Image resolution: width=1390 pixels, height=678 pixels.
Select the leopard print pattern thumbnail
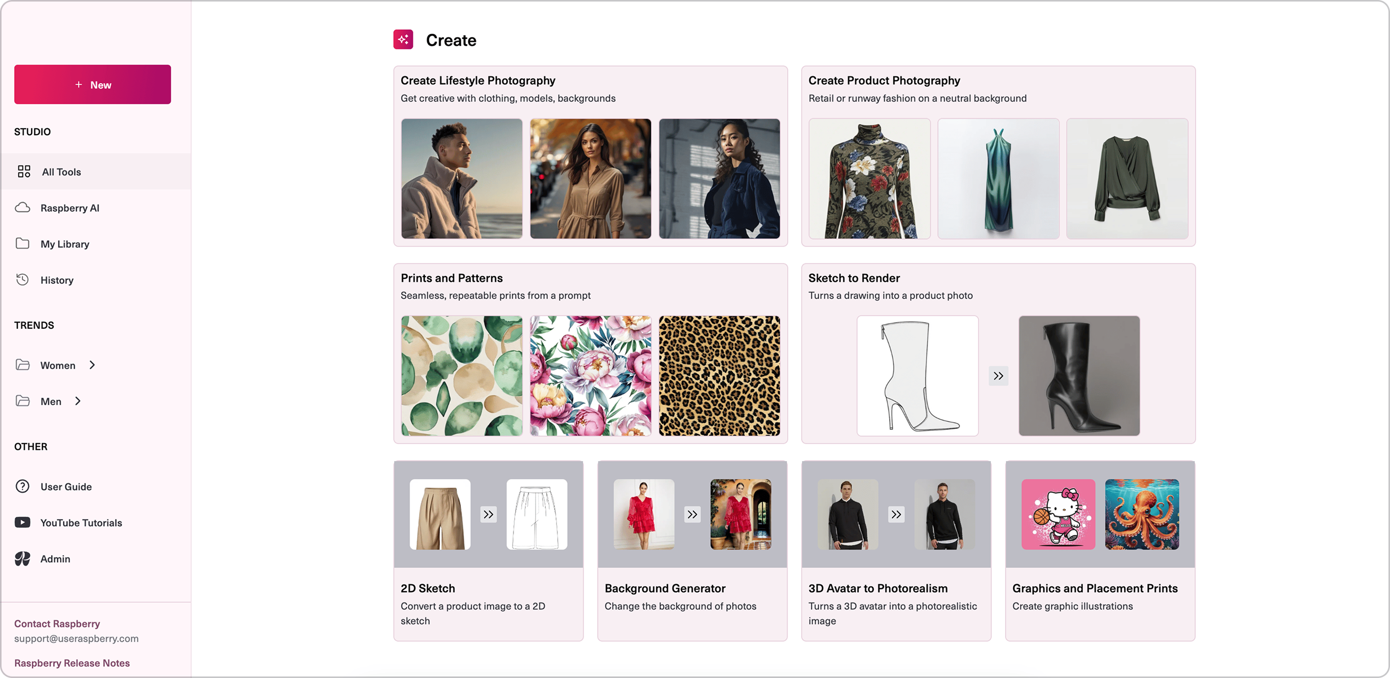coord(720,376)
